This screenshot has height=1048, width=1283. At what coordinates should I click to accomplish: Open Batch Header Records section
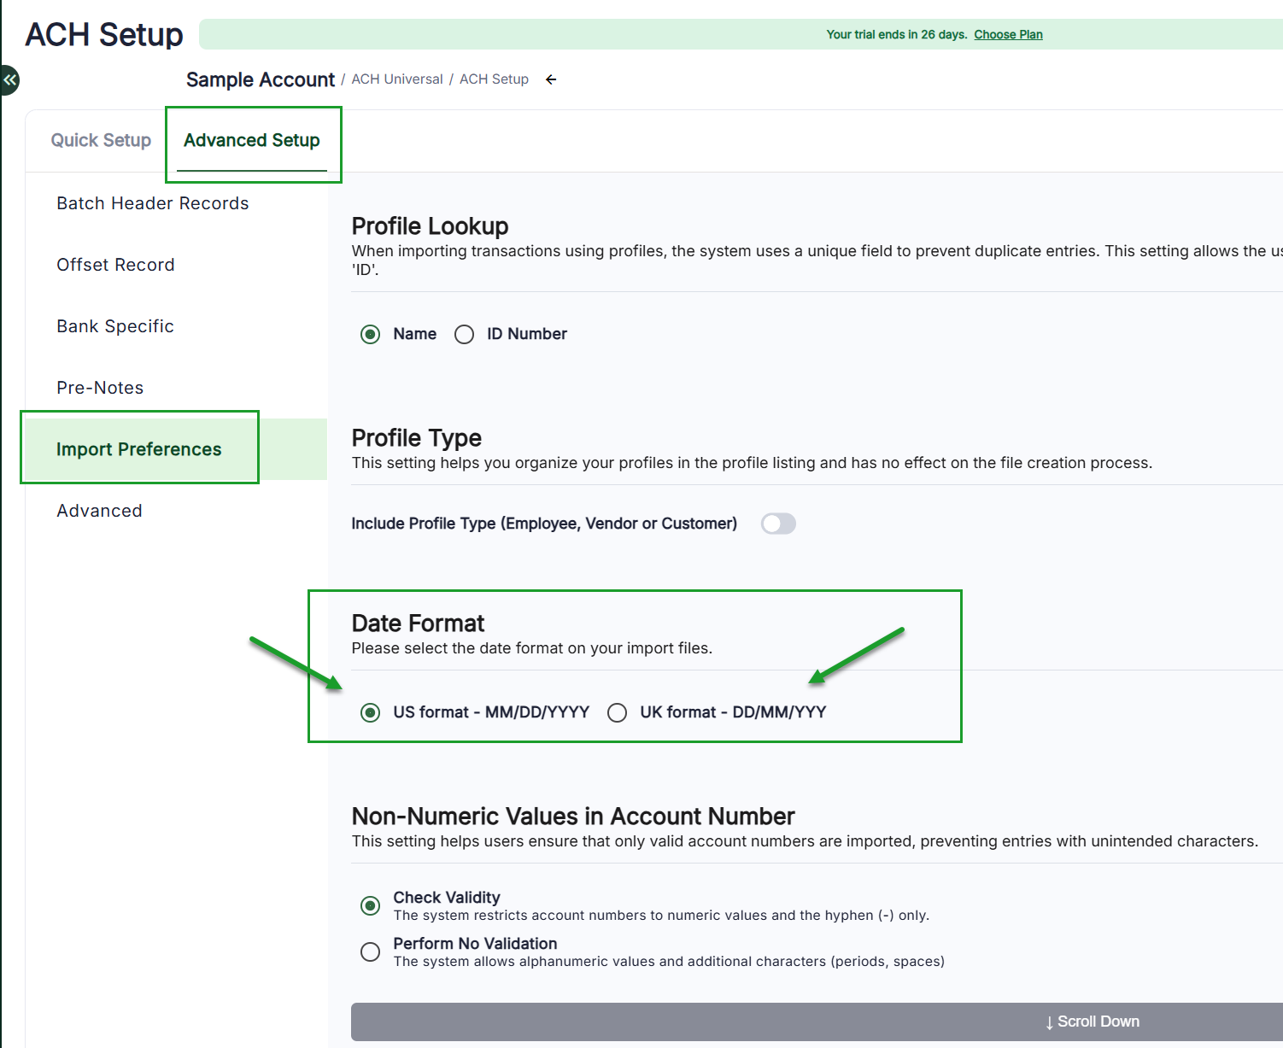(x=153, y=203)
